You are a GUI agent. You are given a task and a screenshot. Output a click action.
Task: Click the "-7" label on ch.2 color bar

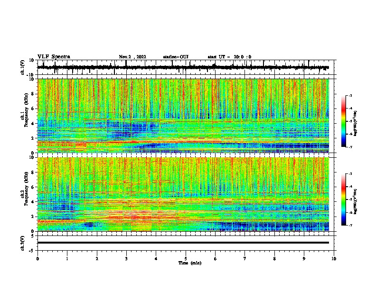[350, 225]
